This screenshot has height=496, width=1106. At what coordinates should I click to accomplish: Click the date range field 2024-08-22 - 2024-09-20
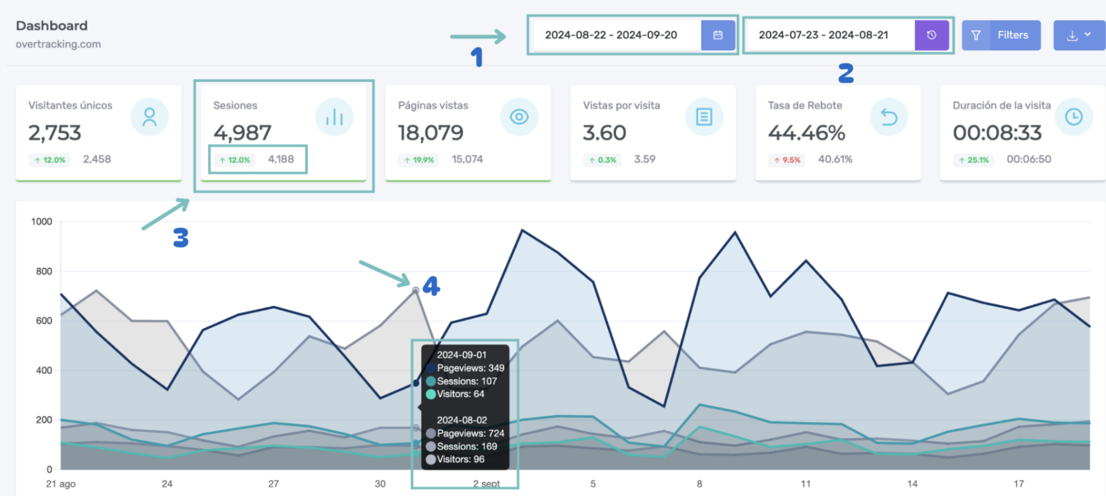pyautogui.click(x=617, y=35)
